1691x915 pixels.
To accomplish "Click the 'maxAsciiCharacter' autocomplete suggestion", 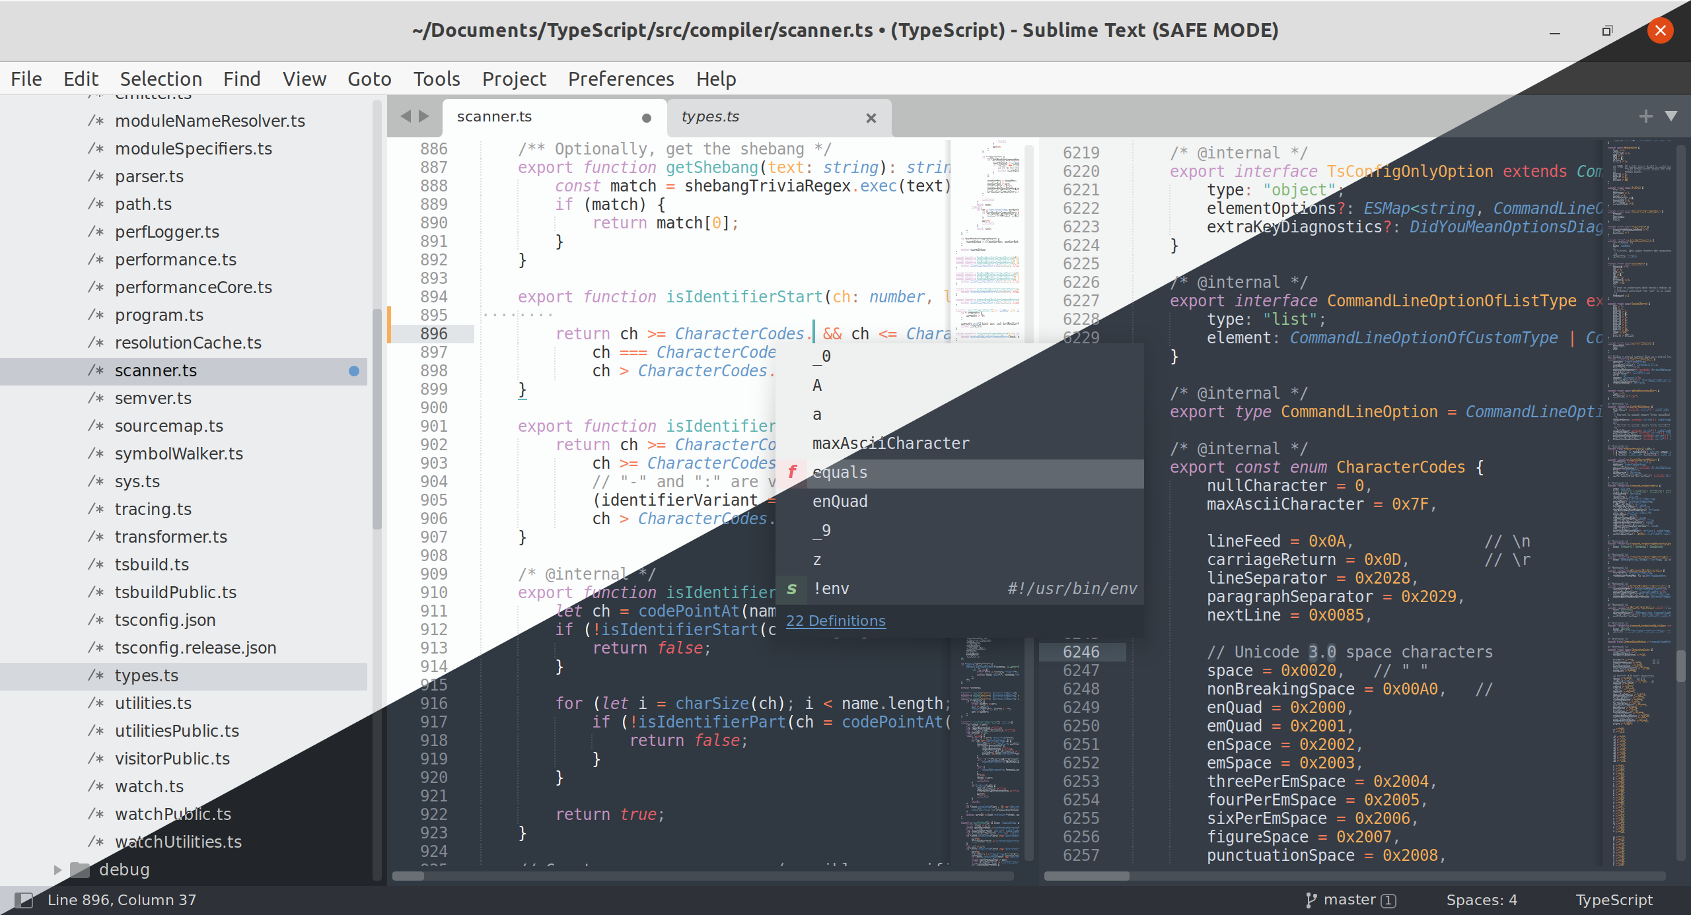I will tap(892, 443).
